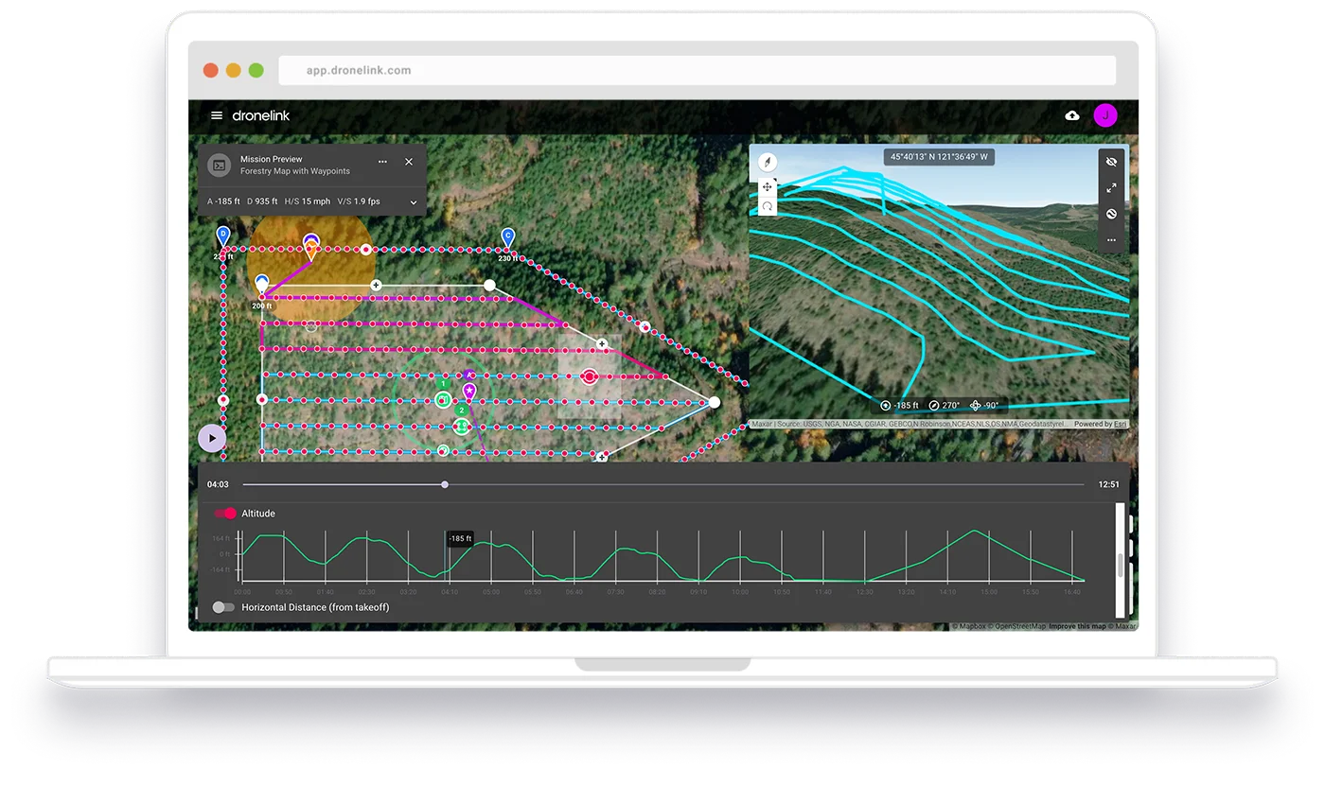Click the -185 ft tooltip on altitude chart

pyautogui.click(x=460, y=539)
